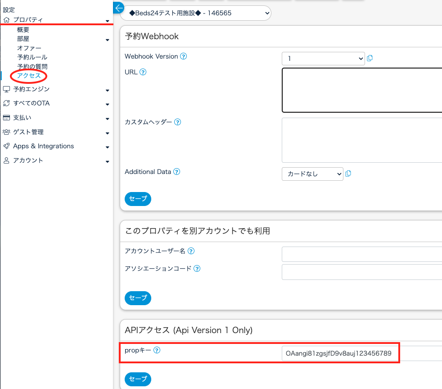Click the propキー text input field
Viewport: 442px width, 389px height.
pos(340,354)
